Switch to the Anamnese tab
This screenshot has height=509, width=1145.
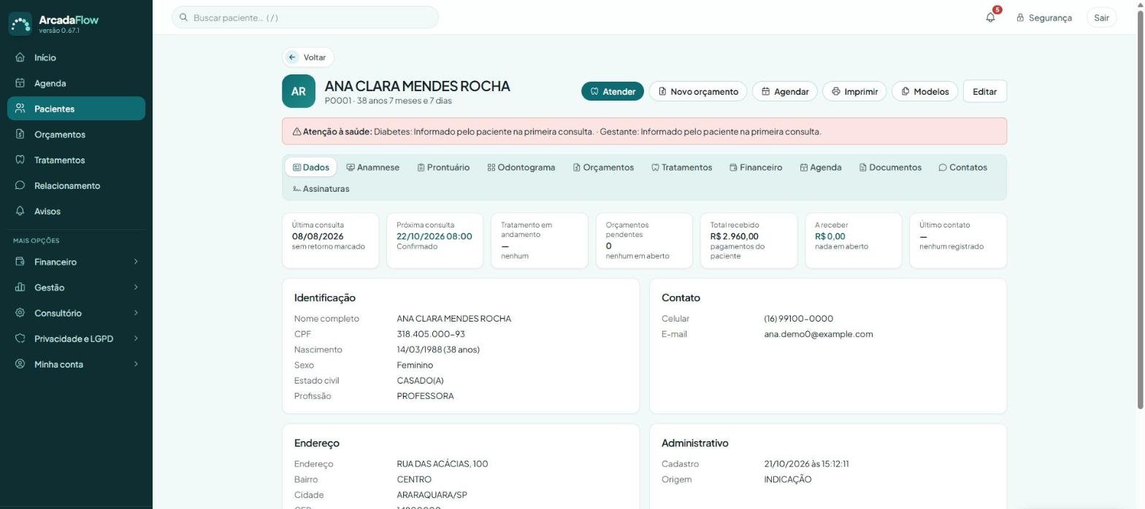pos(372,167)
